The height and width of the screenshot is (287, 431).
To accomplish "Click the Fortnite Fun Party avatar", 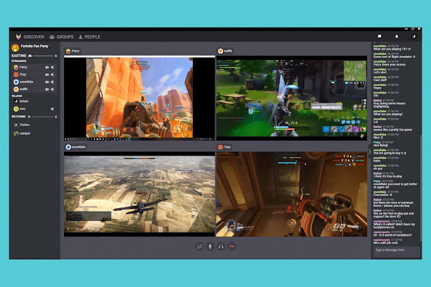I will pos(15,48).
